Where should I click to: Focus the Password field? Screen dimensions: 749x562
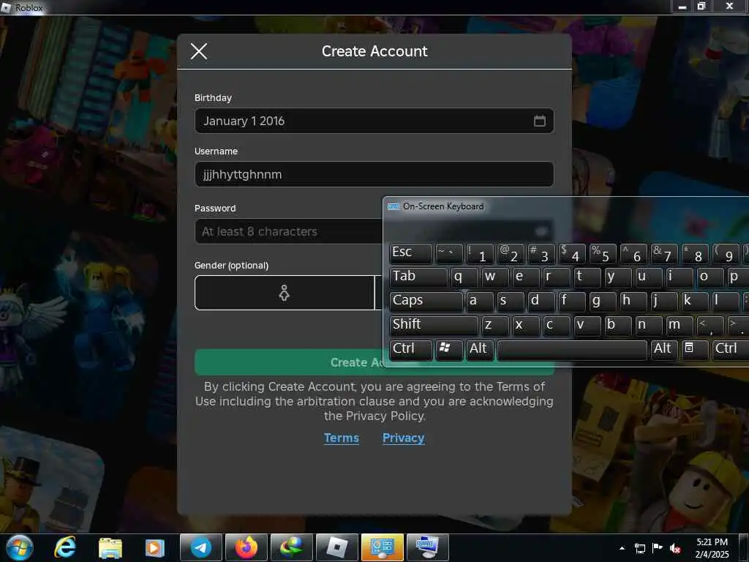click(x=288, y=231)
